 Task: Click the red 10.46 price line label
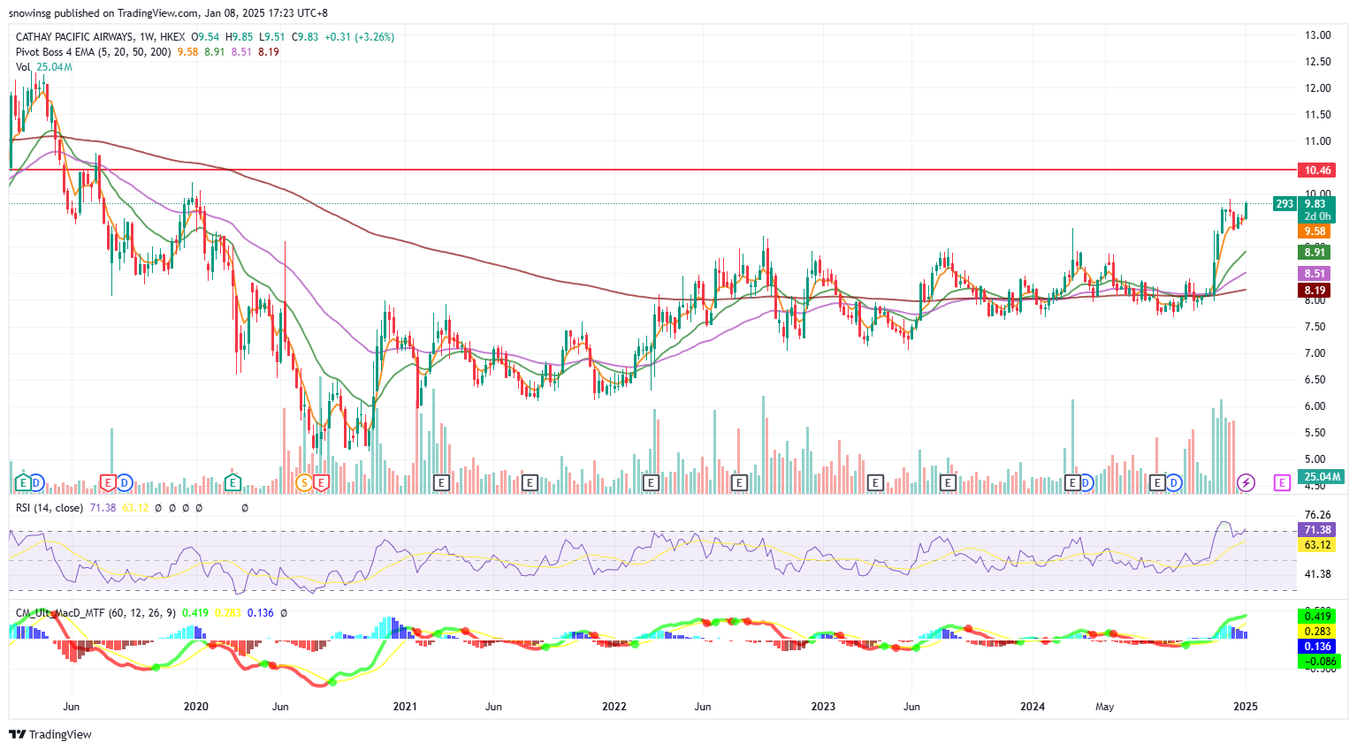click(x=1317, y=170)
